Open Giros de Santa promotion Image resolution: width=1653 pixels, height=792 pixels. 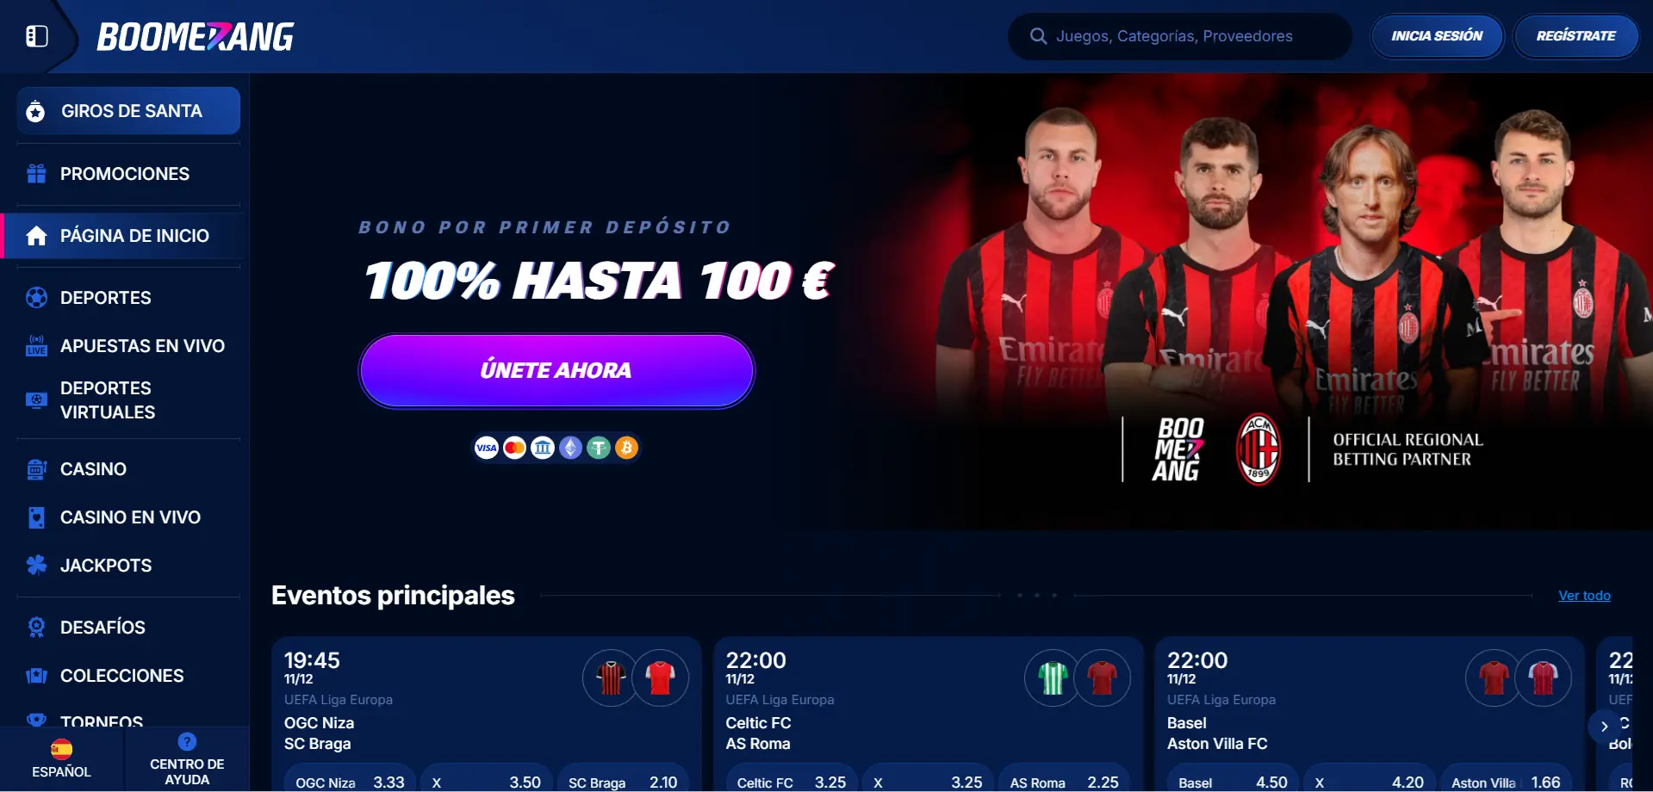click(128, 111)
